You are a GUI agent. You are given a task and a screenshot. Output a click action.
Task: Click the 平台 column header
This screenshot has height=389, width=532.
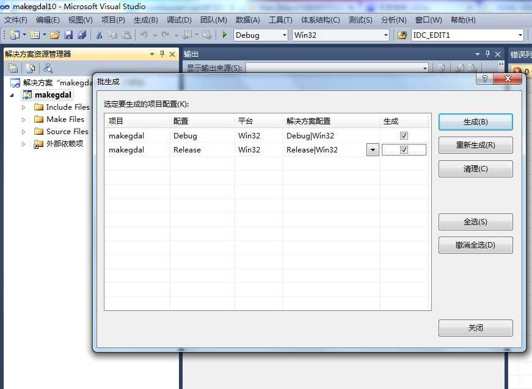tap(258, 121)
